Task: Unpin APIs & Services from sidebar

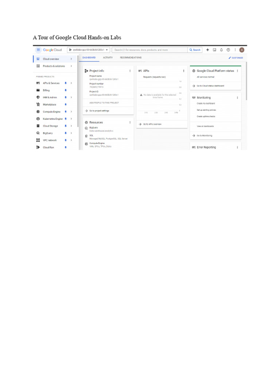Action: pos(66,83)
